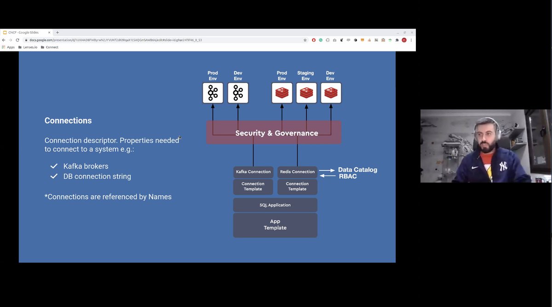Minimize the Chrome window
This screenshot has height=307, width=552.
(x=397, y=33)
